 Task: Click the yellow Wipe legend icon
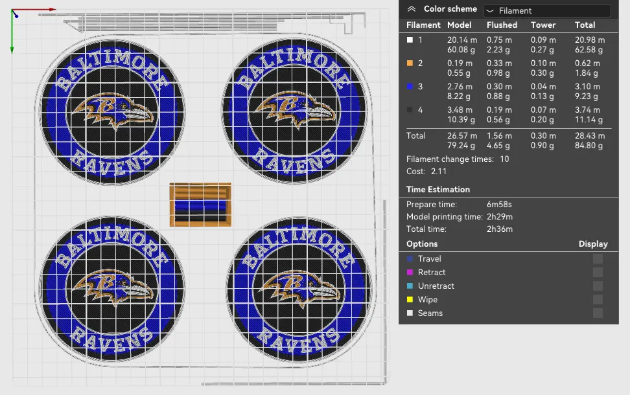[410, 300]
